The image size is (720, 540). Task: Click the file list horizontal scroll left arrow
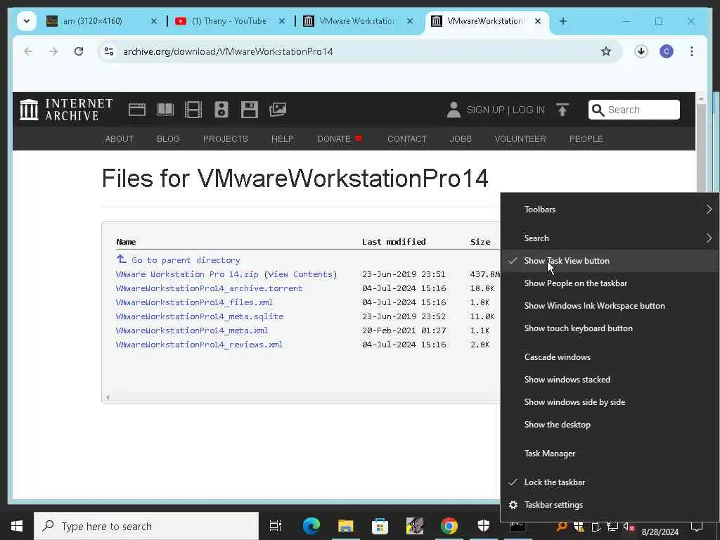[108, 398]
